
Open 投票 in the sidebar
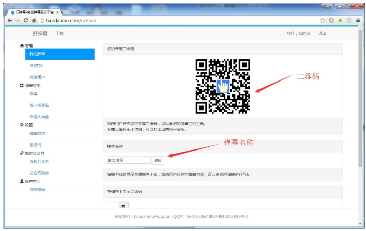click(x=33, y=94)
